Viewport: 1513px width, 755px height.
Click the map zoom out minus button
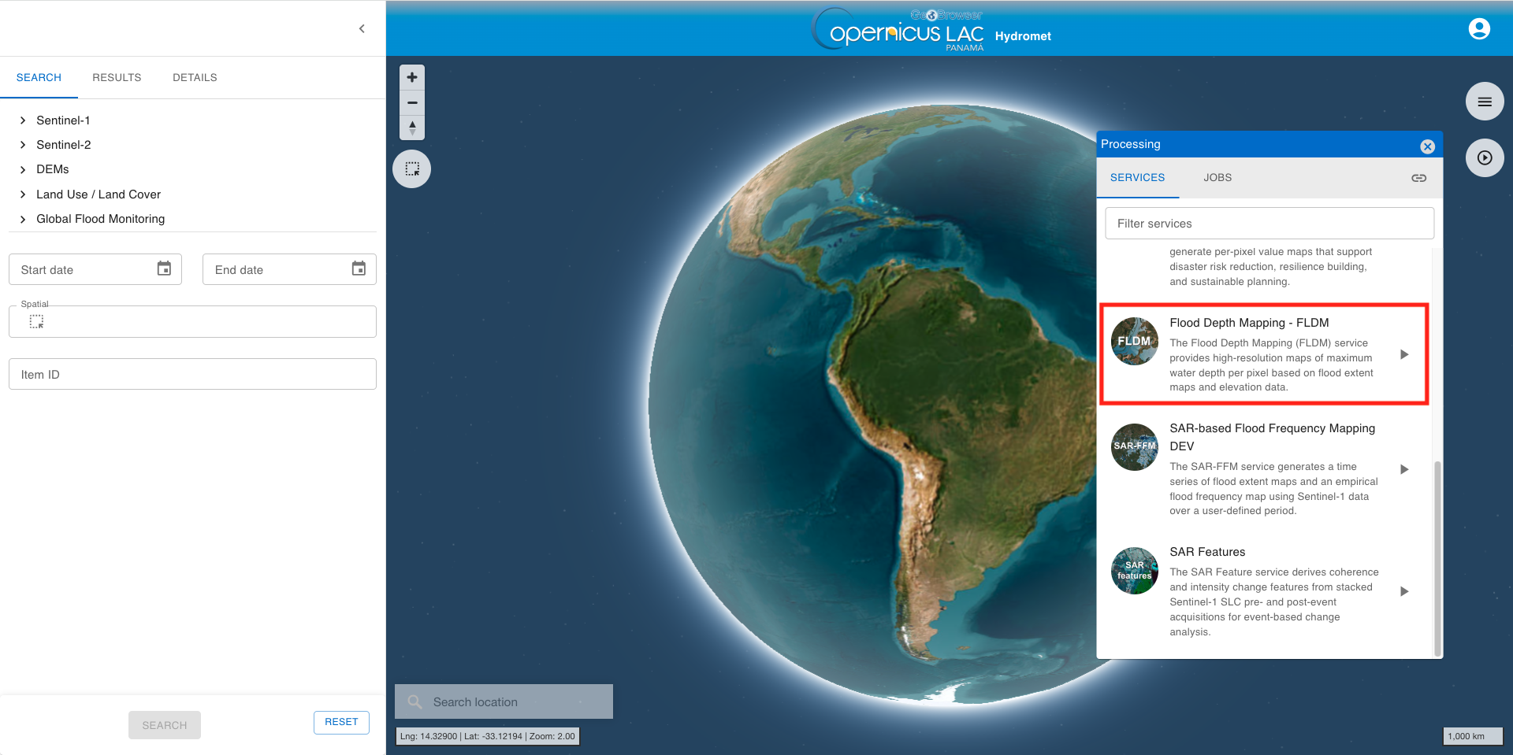click(411, 102)
